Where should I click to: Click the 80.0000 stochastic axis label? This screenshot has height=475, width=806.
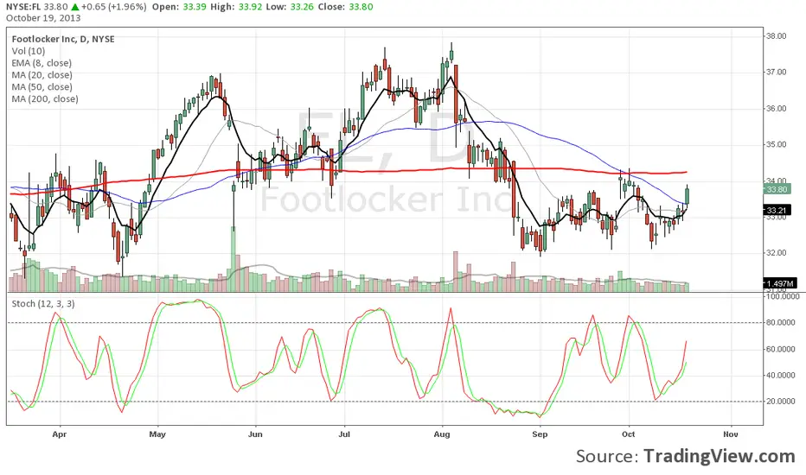pyautogui.click(x=781, y=322)
